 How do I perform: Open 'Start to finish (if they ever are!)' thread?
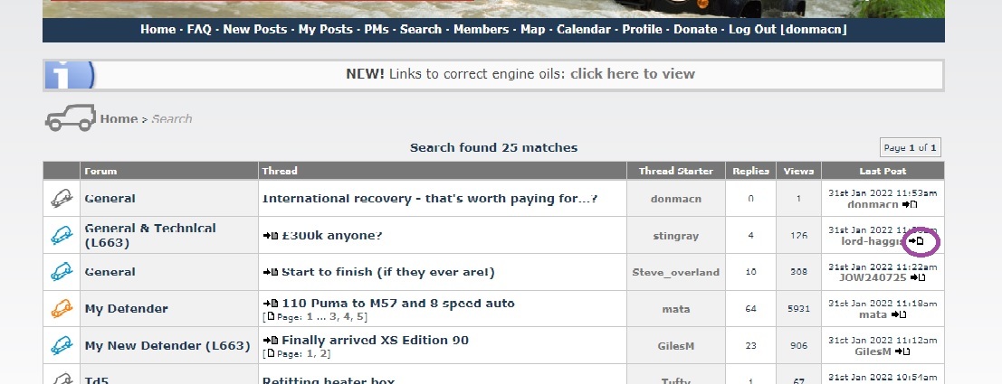click(388, 272)
